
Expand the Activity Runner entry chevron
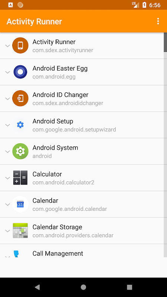pos(7,46)
